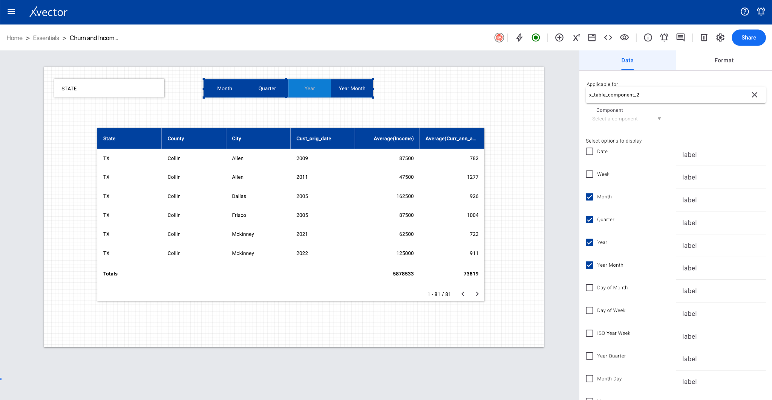Check the Day of Week checkbox

(590, 310)
